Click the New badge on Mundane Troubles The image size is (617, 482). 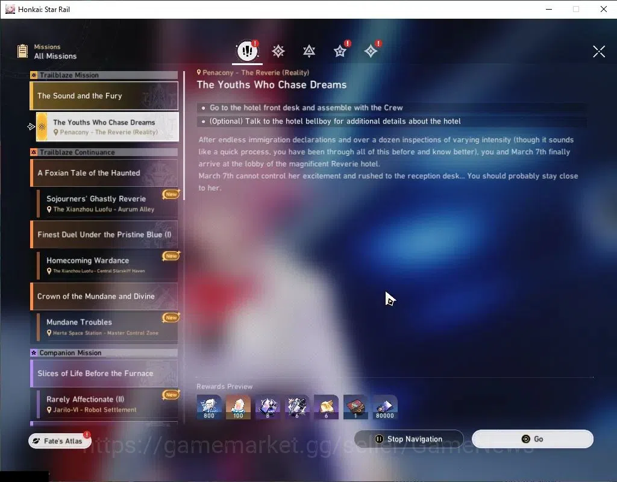[171, 318]
